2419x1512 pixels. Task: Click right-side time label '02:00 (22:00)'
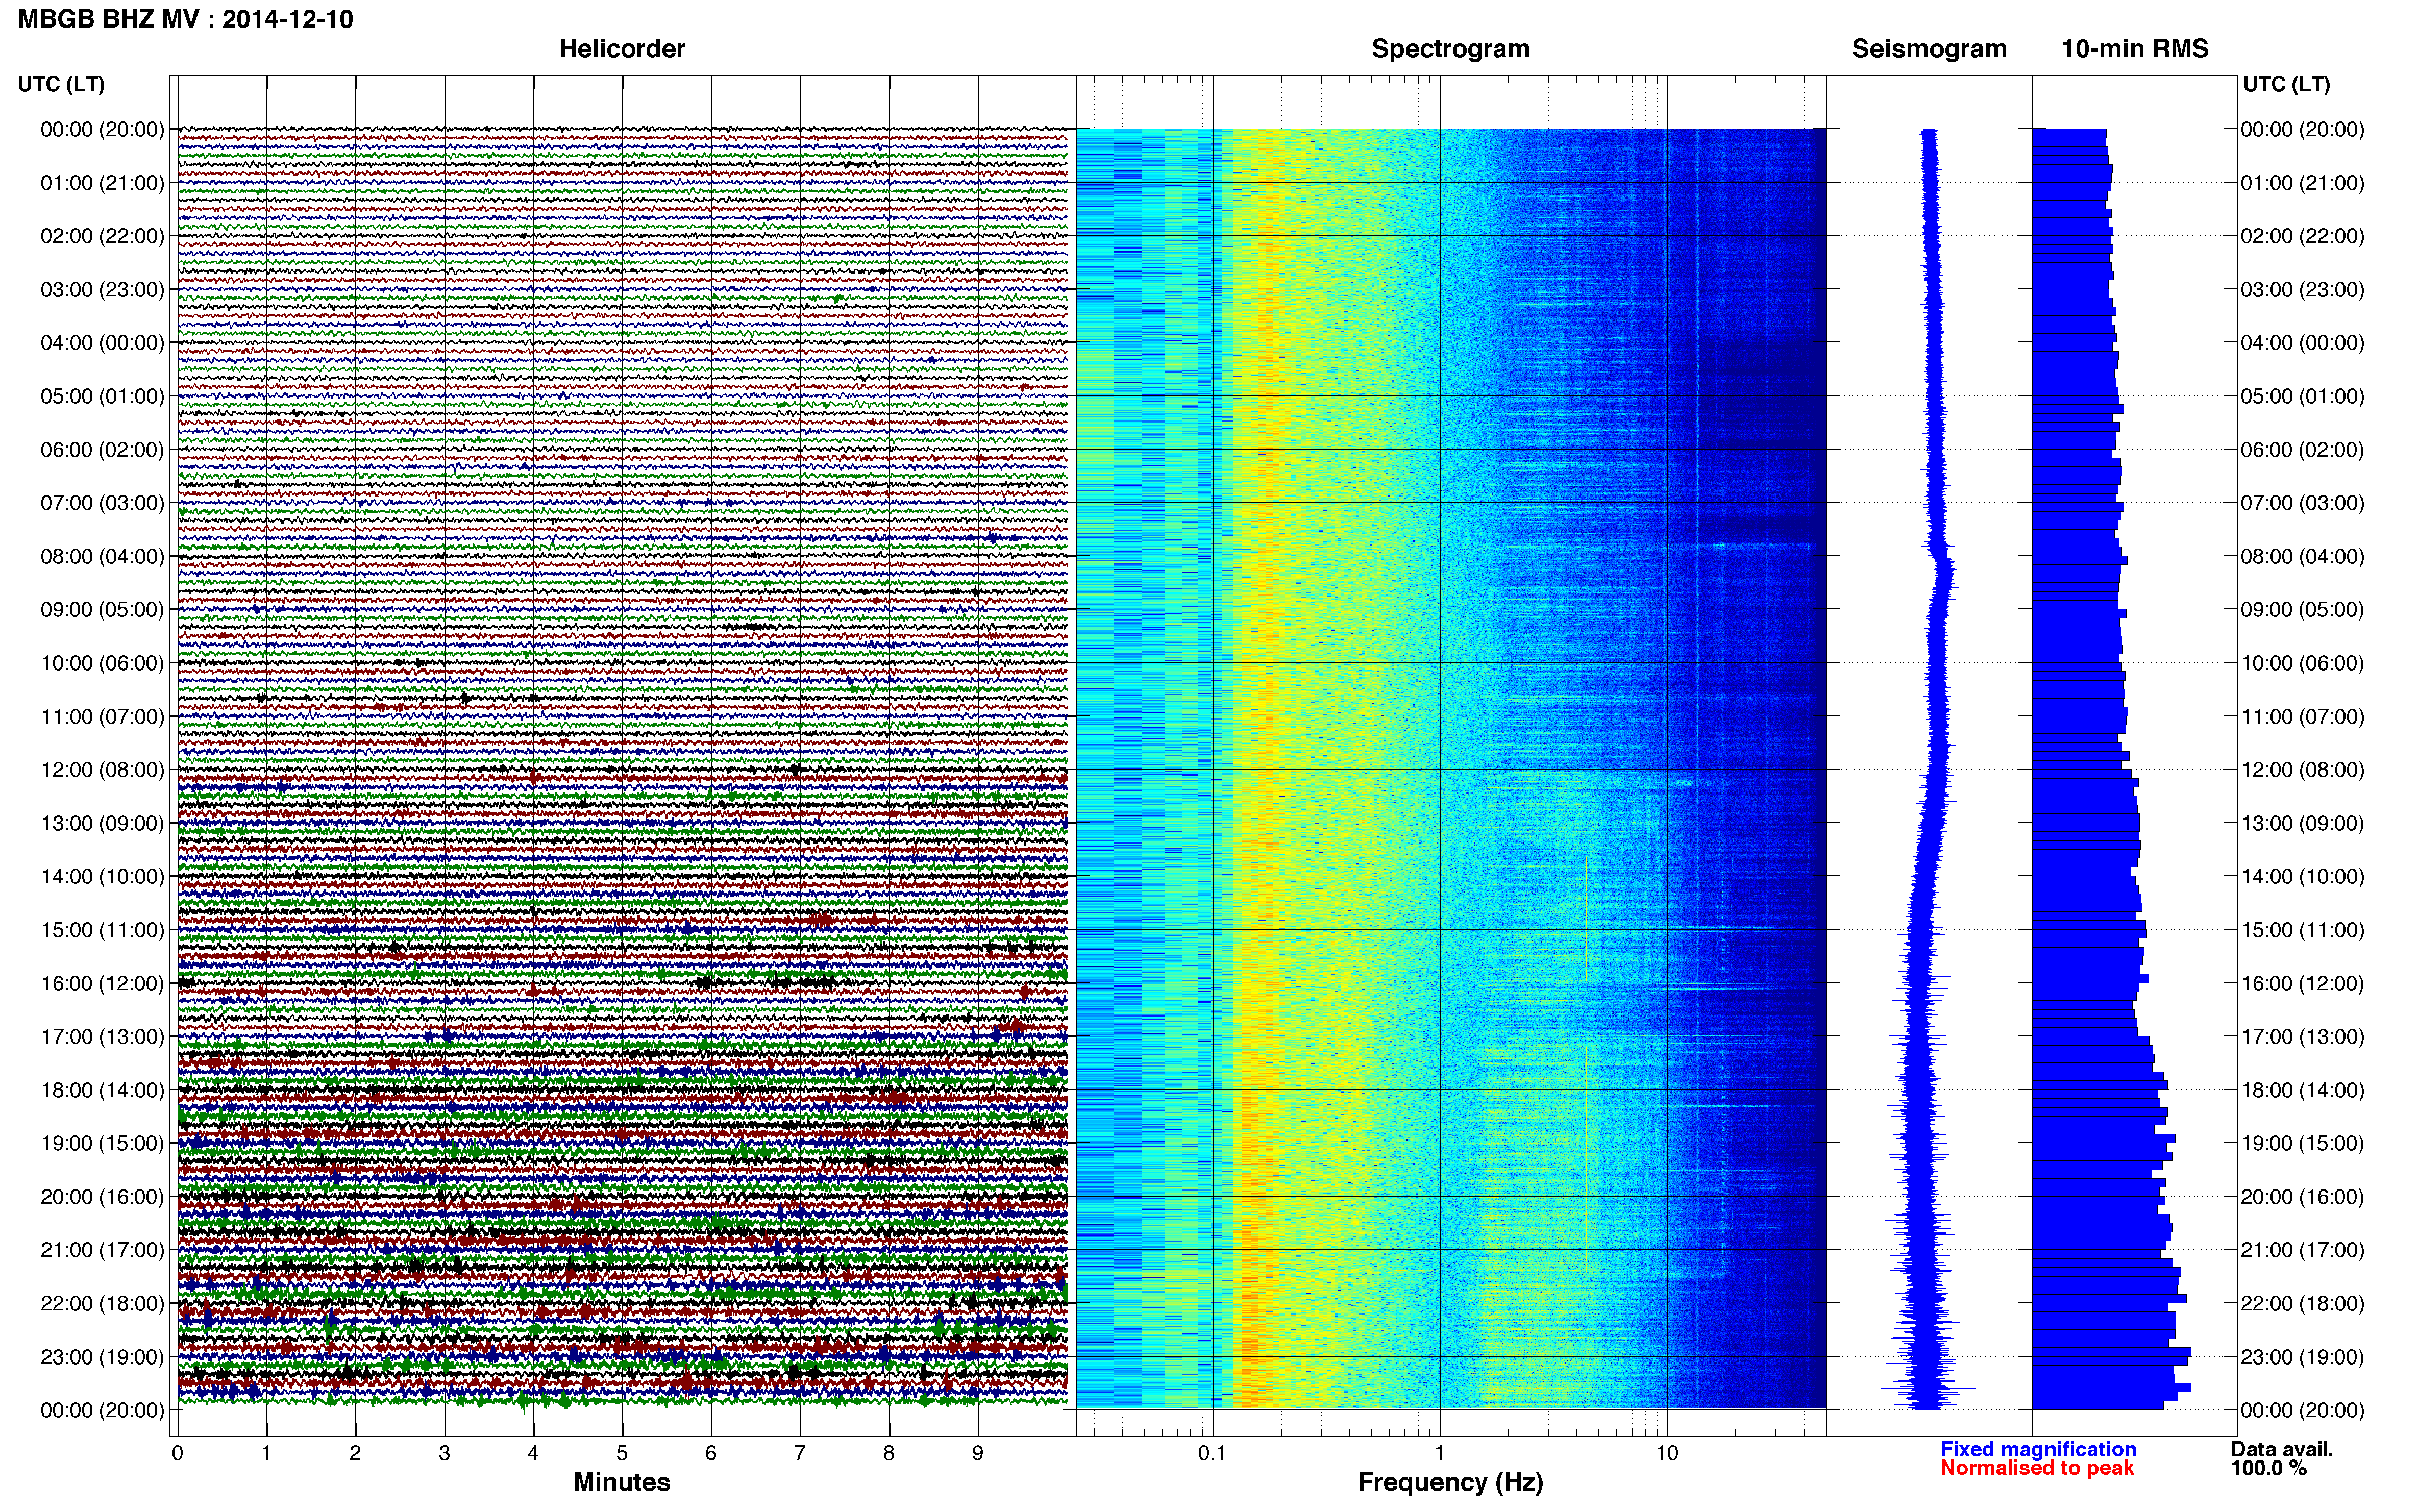pyautogui.click(x=2302, y=236)
